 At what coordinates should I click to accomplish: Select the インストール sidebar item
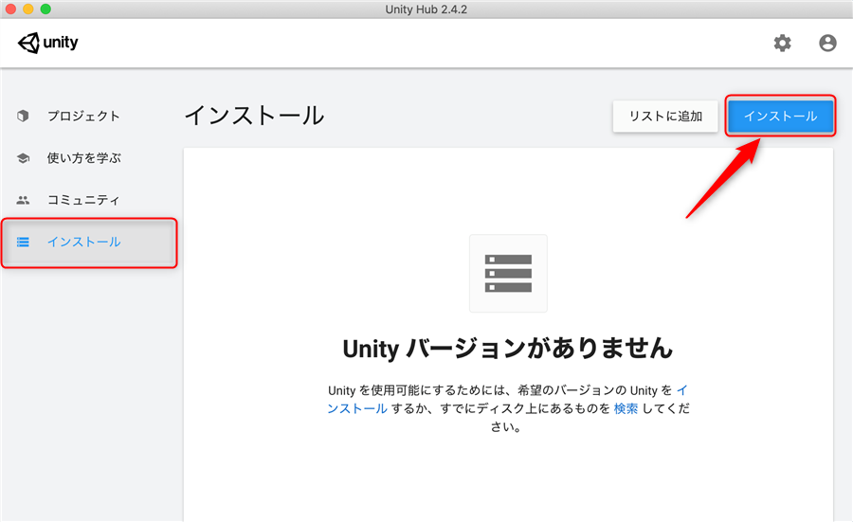click(x=89, y=243)
